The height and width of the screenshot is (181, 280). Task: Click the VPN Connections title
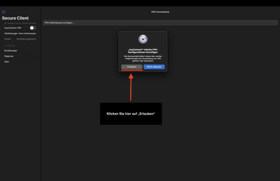160,12
